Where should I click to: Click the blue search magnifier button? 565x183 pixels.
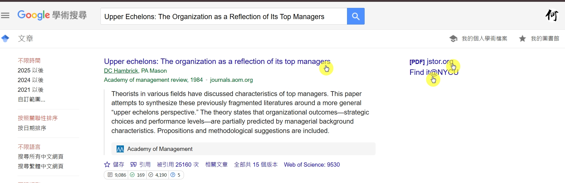[356, 16]
